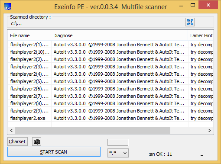The width and height of the screenshot is (221, 164).
Task: Click the camera screenshot icon button
Action: (x=36, y=141)
